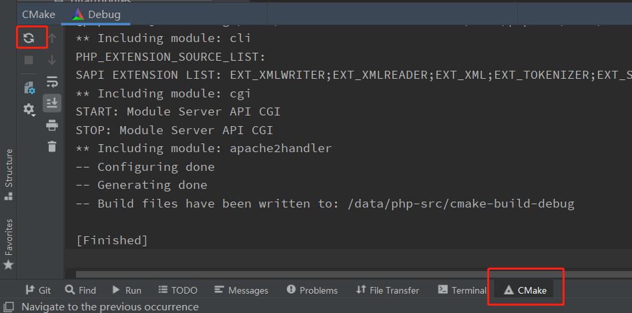Click the up arrow icon
Image resolution: width=632 pixels, height=313 pixels.
coord(52,38)
